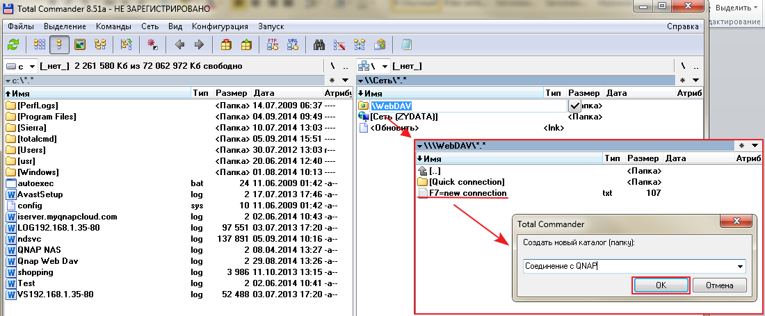The image size is (765, 316).
Task: Click the green Refresh source panel icon
Action: 13,44
